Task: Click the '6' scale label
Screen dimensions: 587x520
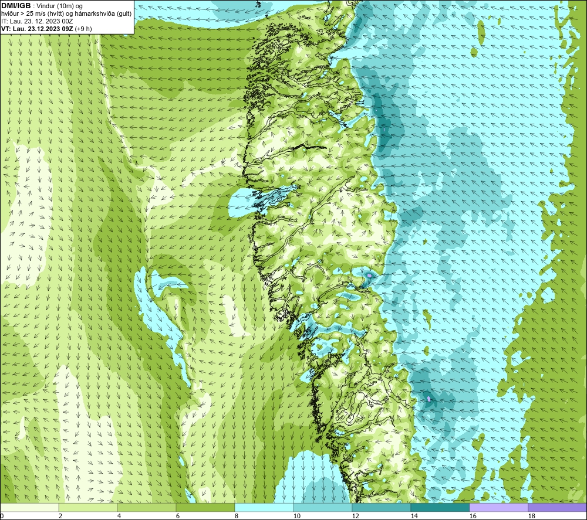Action: 178,516
